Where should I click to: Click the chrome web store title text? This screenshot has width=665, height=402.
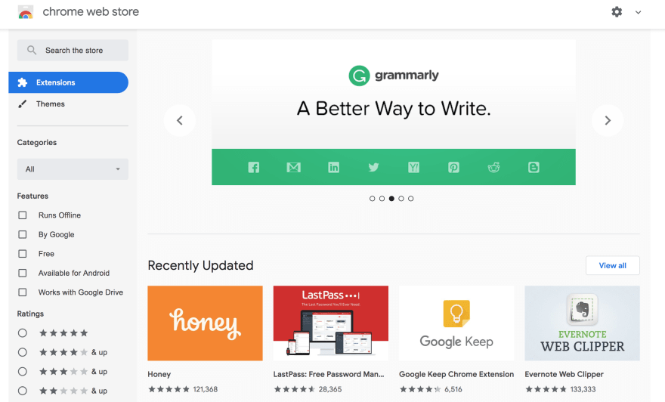[91, 12]
